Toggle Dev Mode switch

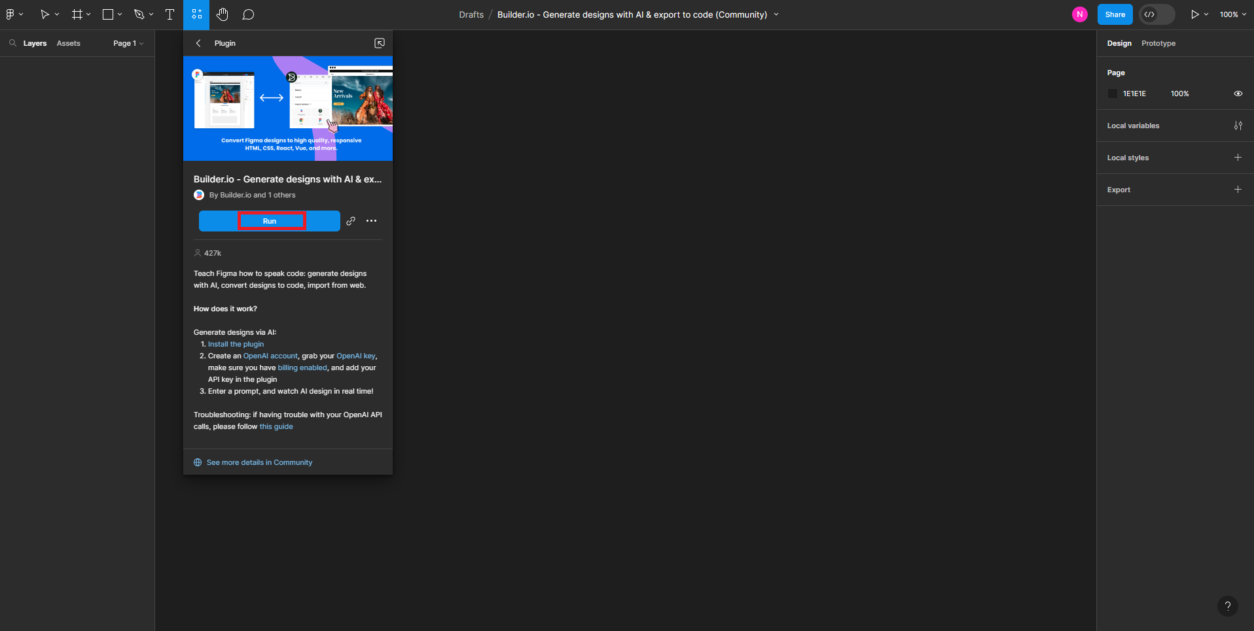point(1156,14)
